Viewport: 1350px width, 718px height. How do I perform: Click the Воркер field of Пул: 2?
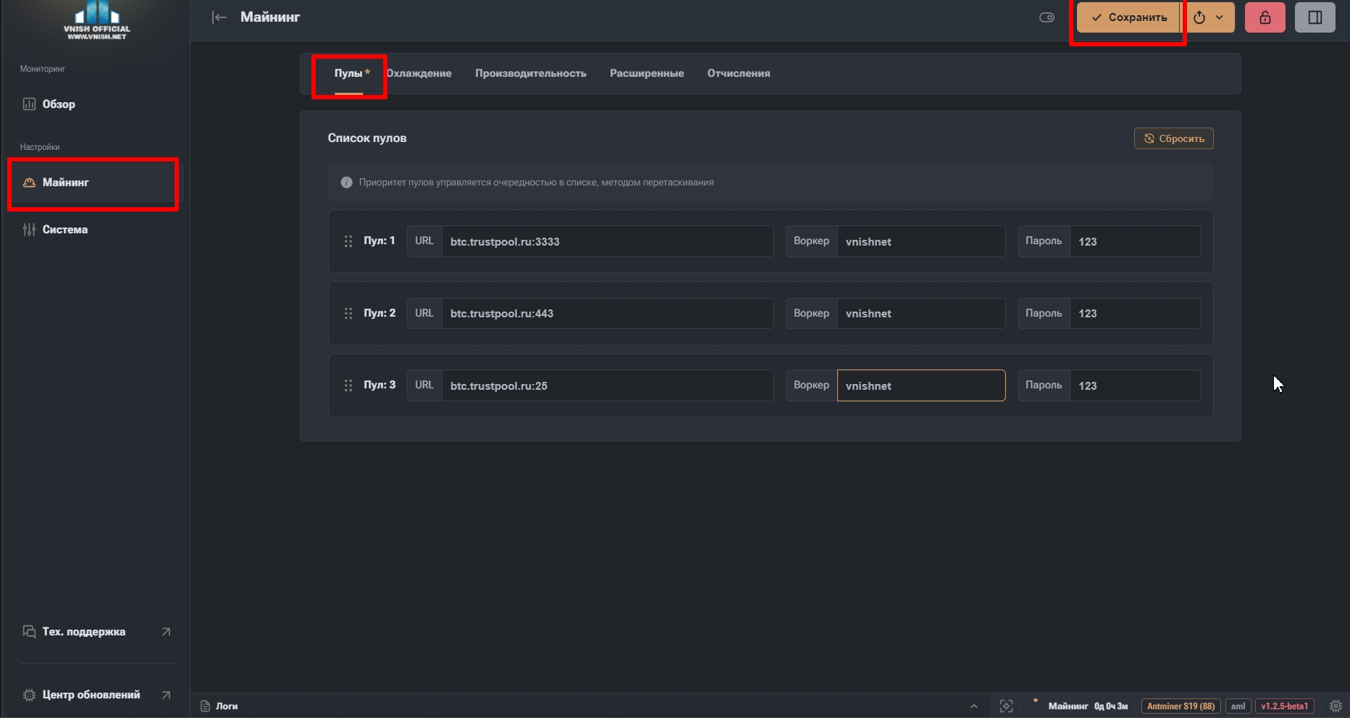[921, 313]
